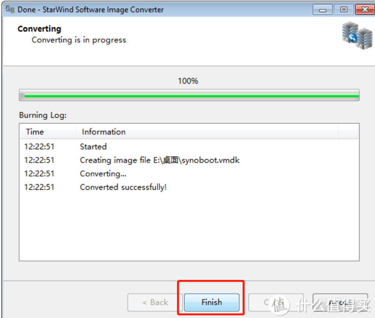
Task: Select the 'Started' log row
Action: click(189, 147)
